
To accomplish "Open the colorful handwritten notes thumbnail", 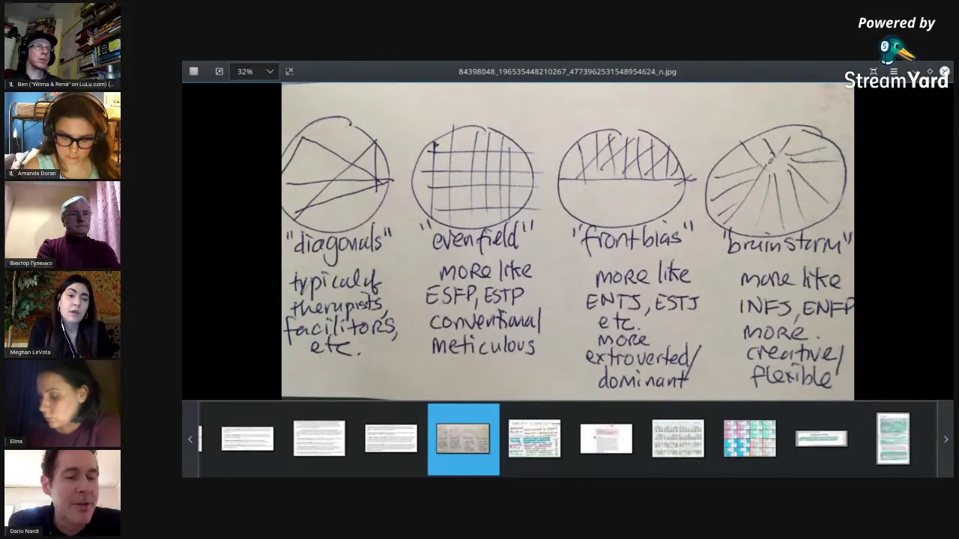I will pyautogui.click(x=534, y=439).
